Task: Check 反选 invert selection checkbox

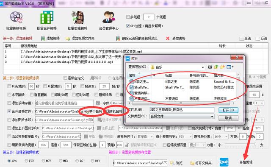Action: [x=258, y=39]
